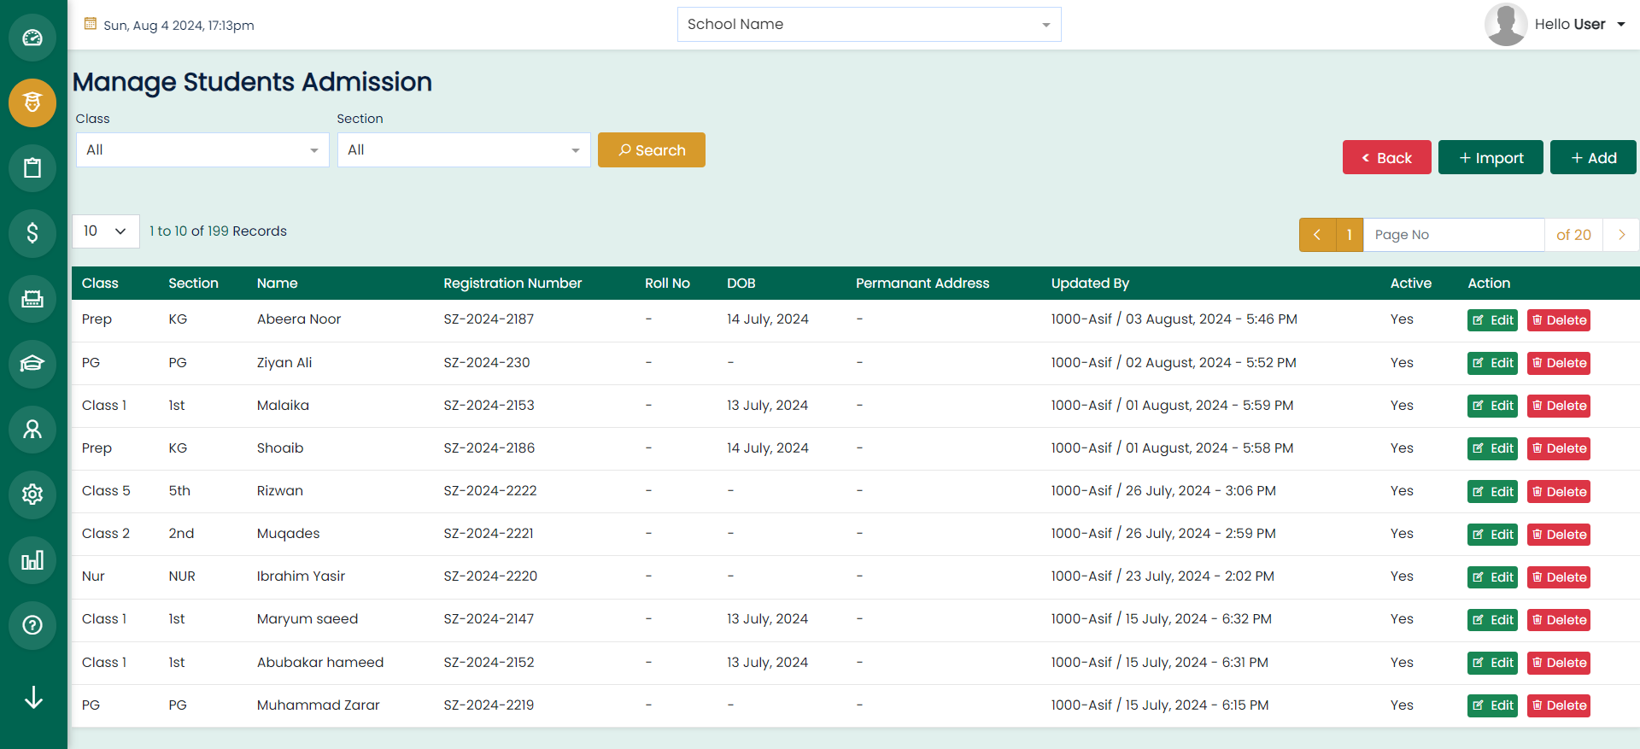Delete Shoaib's record

click(x=1559, y=448)
